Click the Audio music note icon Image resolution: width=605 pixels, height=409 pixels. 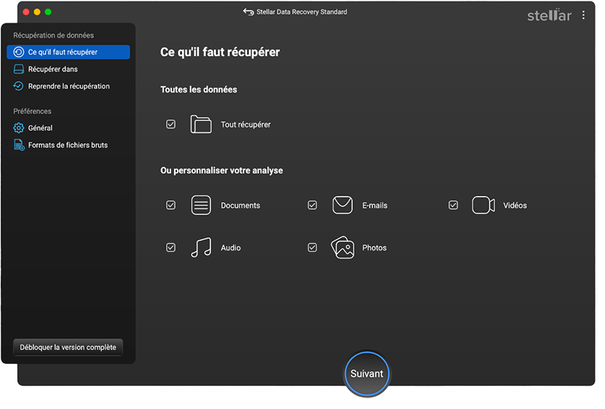point(201,247)
